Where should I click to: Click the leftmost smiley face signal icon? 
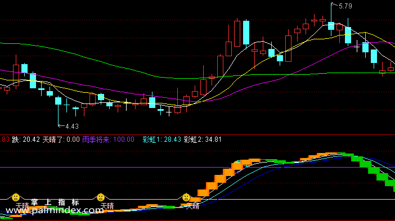[16, 197]
